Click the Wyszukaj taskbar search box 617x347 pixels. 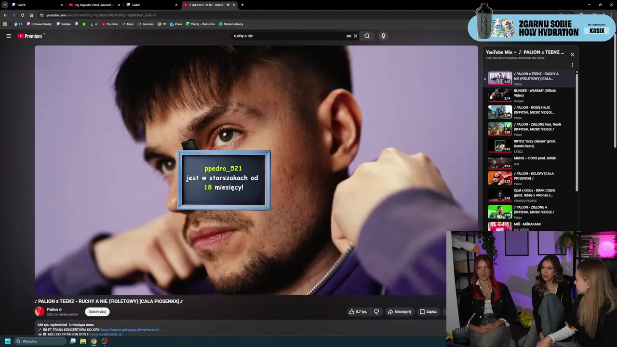point(40,341)
